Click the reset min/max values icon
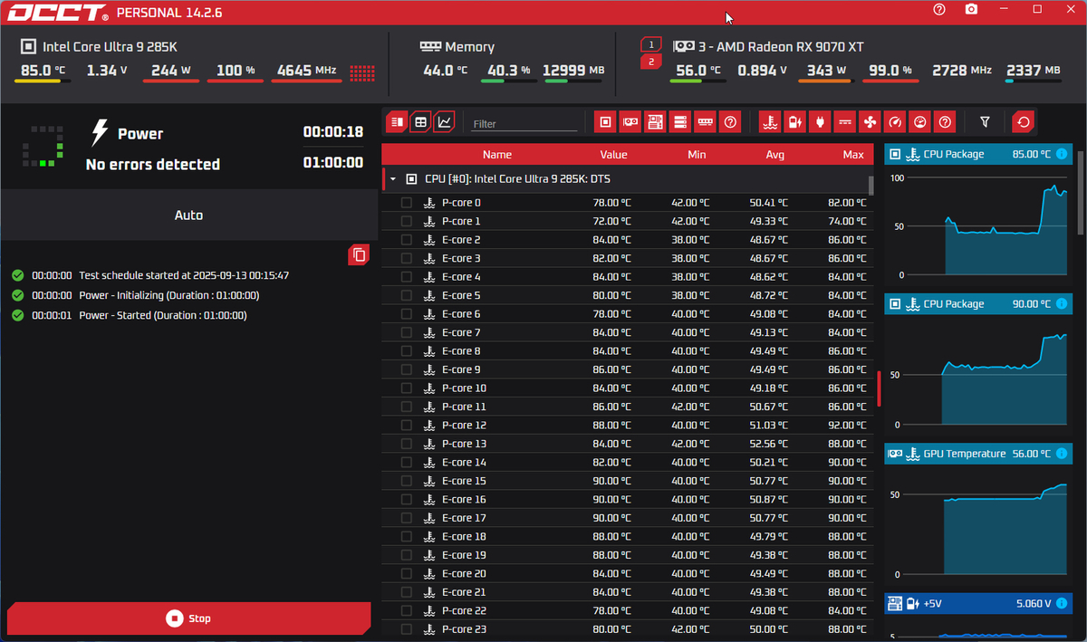Viewport: 1087px width, 642px height. [1024, 121]
